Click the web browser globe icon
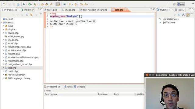195x109 pixels. coord(64,4)
